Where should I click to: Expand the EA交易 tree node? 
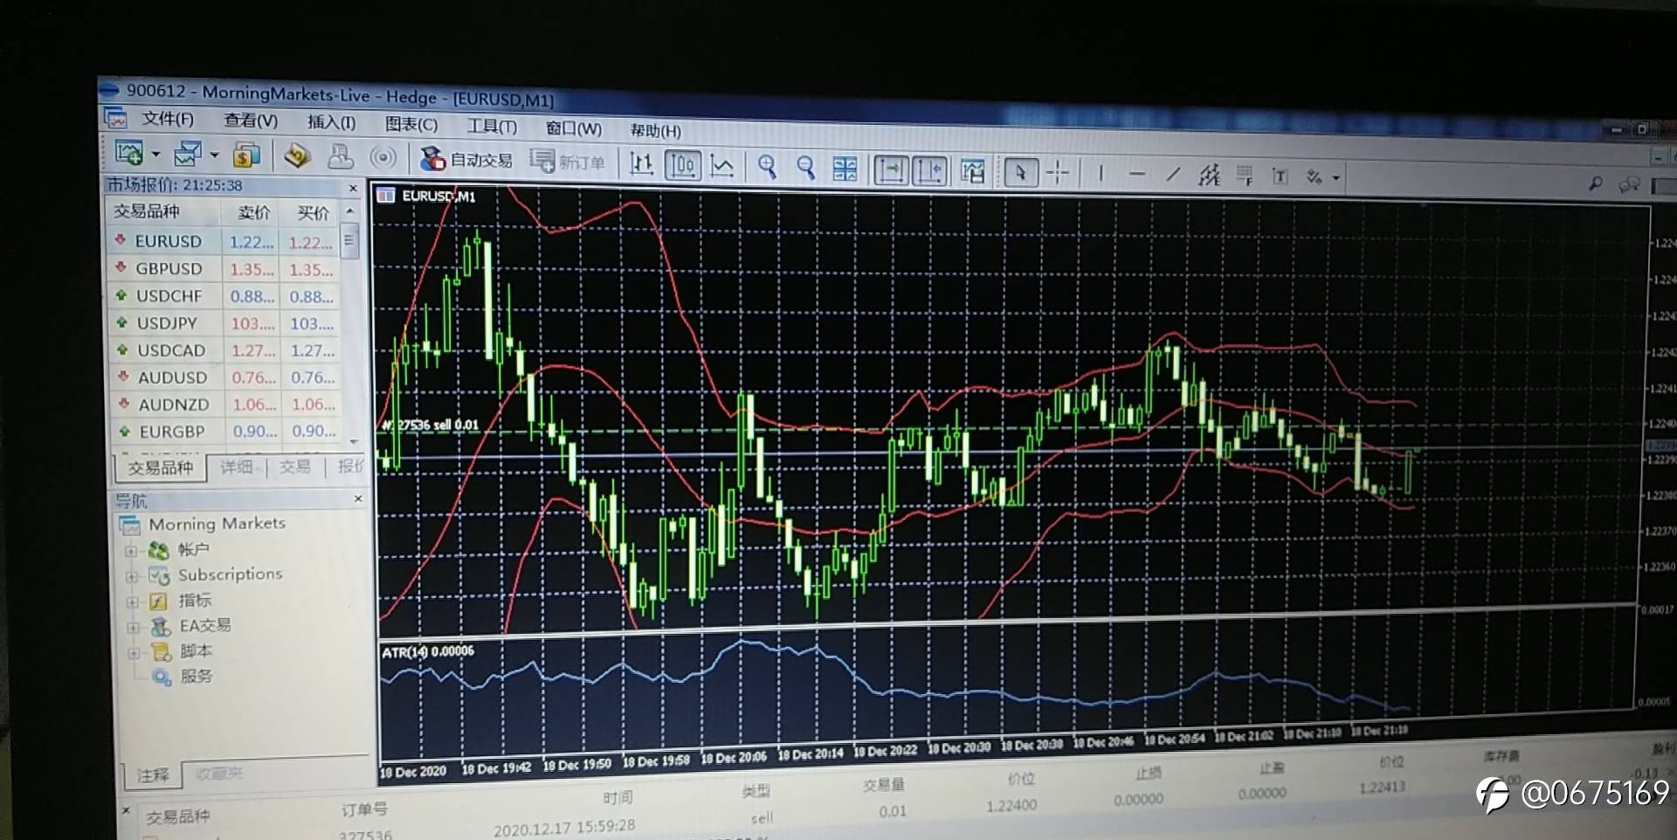point(133,627)
